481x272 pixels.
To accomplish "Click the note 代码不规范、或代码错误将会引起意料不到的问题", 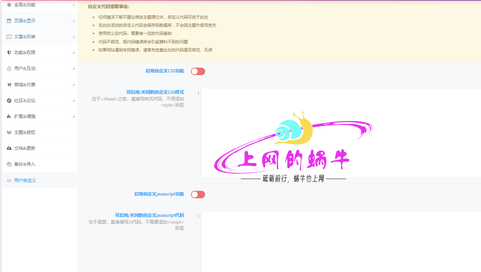I will click(143, 42).
